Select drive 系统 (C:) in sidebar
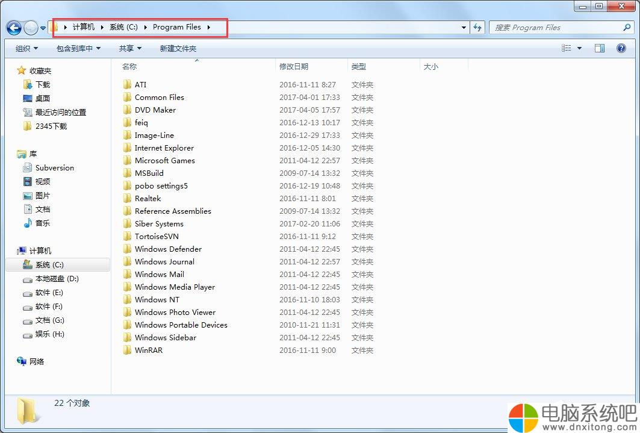 pyautogui.click(x=58, y=265)
